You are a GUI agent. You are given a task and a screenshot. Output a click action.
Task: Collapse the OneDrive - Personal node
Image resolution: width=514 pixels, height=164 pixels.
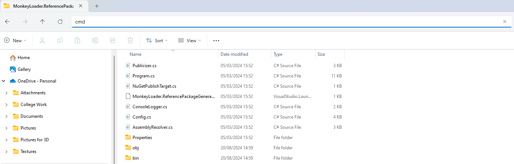pos(3,81)
